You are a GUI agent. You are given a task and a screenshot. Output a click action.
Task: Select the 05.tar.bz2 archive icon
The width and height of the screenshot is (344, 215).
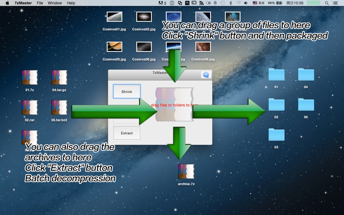coord(59,107)
